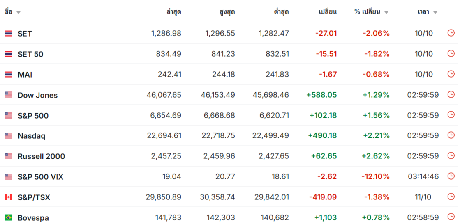Click the clock icon in the SET row

tap(451, 33)
